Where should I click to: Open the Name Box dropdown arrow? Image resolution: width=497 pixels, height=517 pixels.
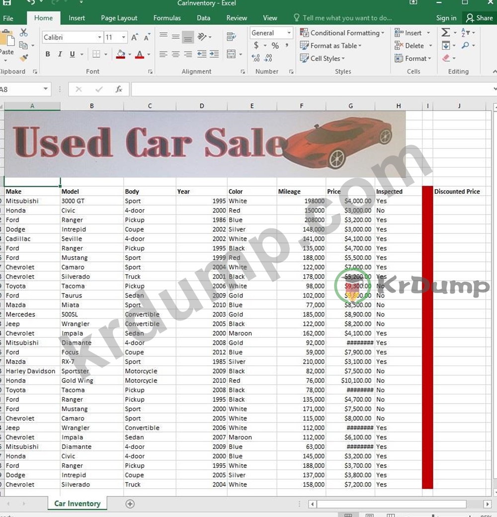tap(46, 89)
